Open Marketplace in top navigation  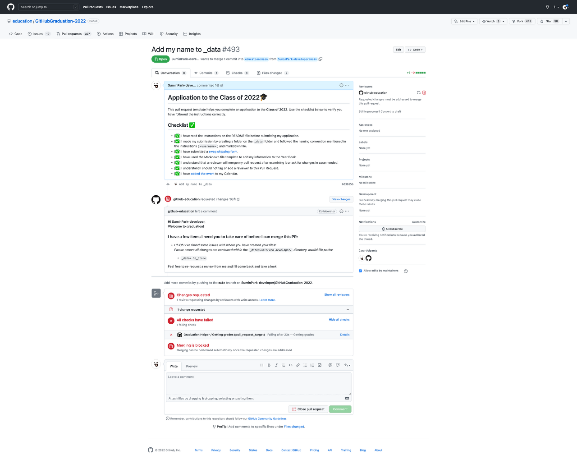tap(129, 7)
